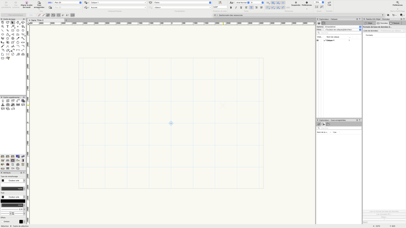
Task: Click the black Trait color swatch
Action: (x=13, y=201)
